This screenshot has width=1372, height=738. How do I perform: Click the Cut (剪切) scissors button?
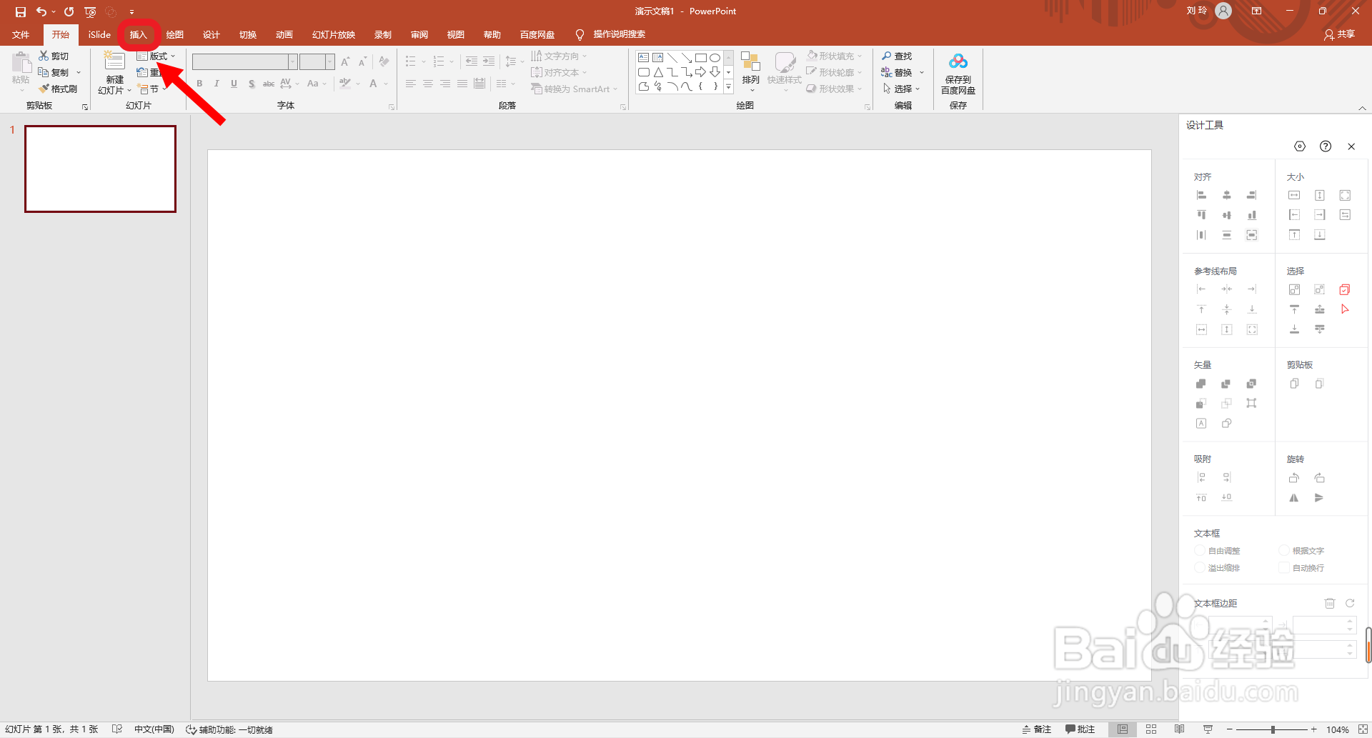pos(54,56)
